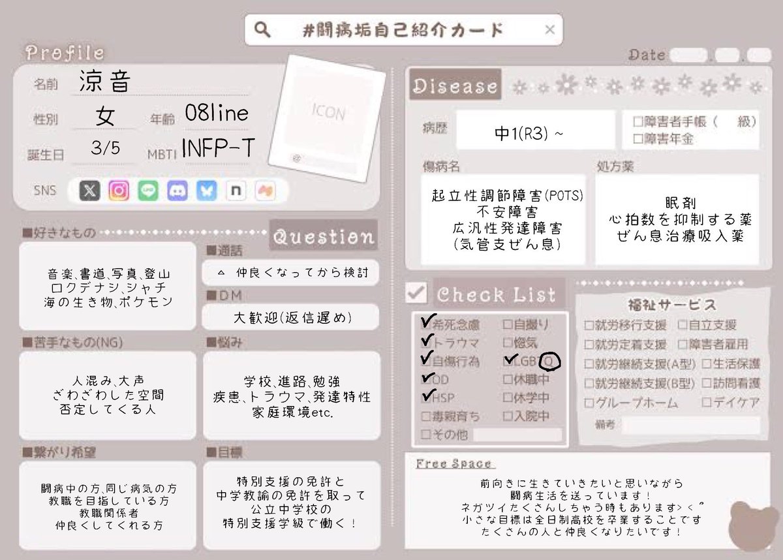Screen dimensions: 783x560
Task: Select the Question section header
Action: tap(323, 236)
